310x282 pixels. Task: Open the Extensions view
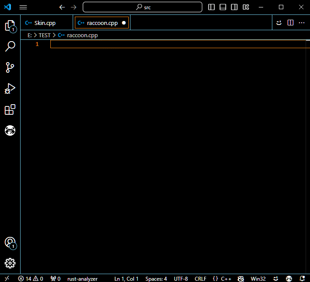click(x=10, y=109)
